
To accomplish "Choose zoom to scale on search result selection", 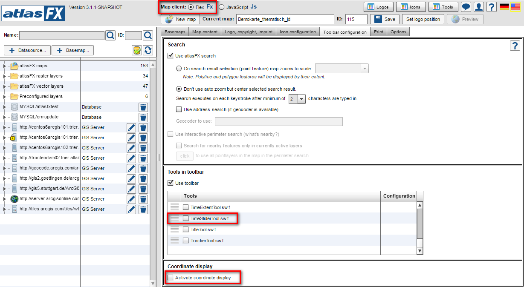I will (x=179, y=69).
